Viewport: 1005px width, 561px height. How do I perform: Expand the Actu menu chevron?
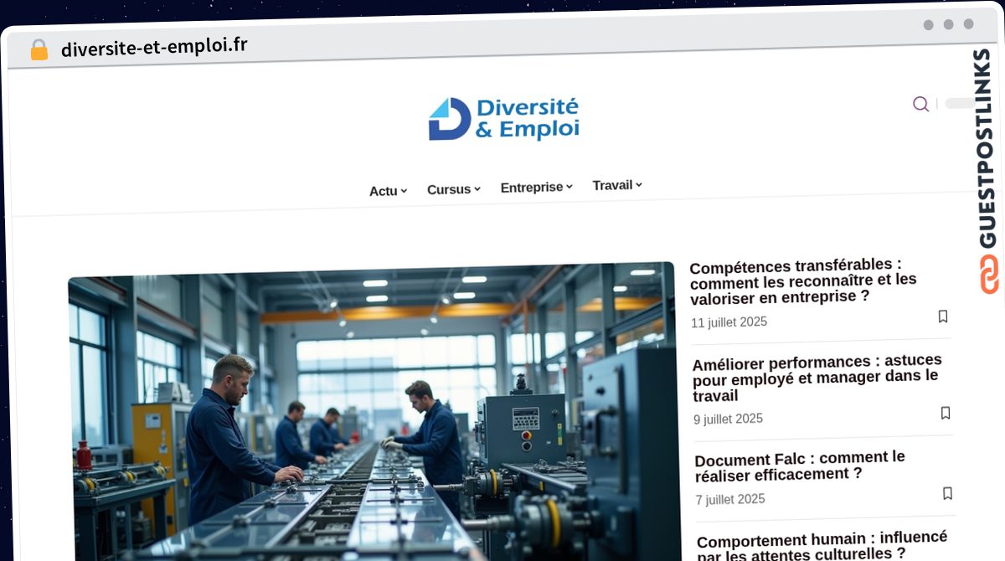(x=404, y=191)
